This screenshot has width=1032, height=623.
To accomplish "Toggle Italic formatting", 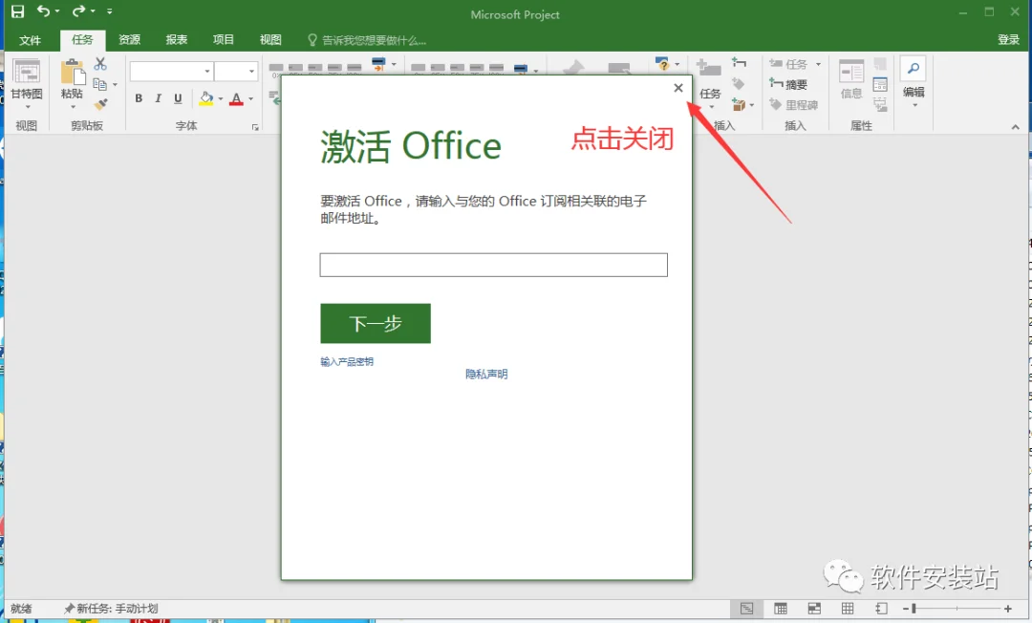I will pyautogui.click(x=158, y=98).
